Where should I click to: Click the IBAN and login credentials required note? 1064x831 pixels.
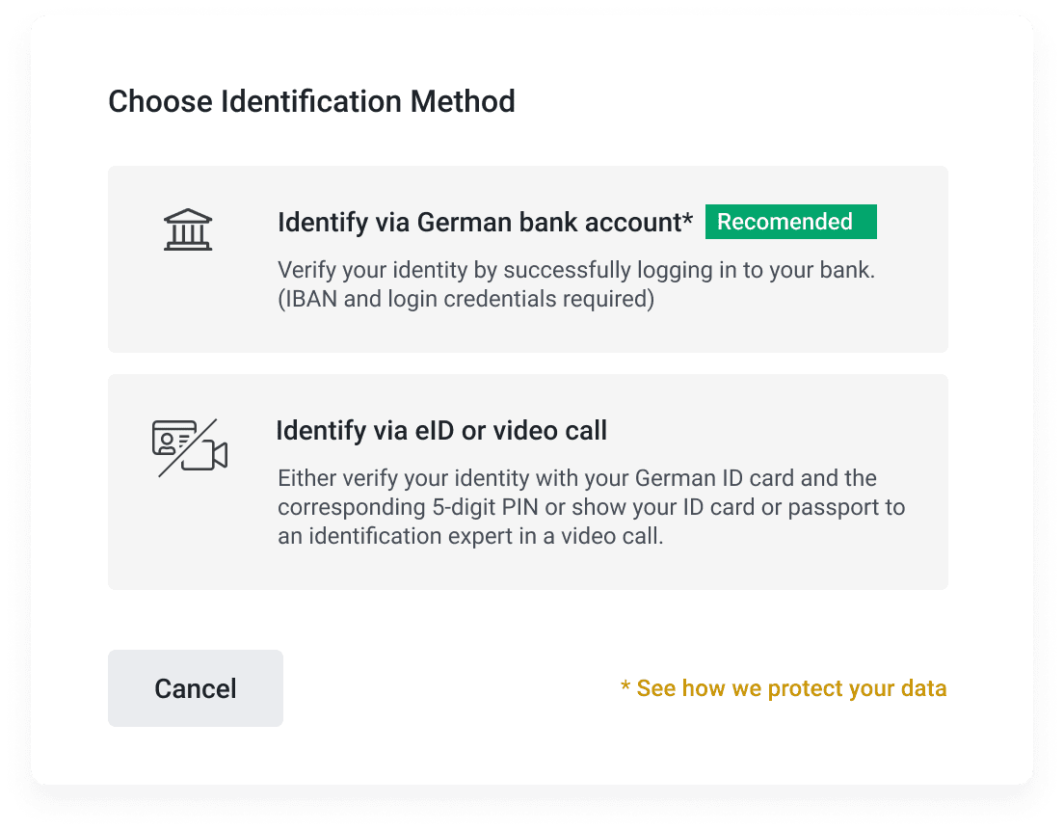pyautogui.click(x=466, y=299)
